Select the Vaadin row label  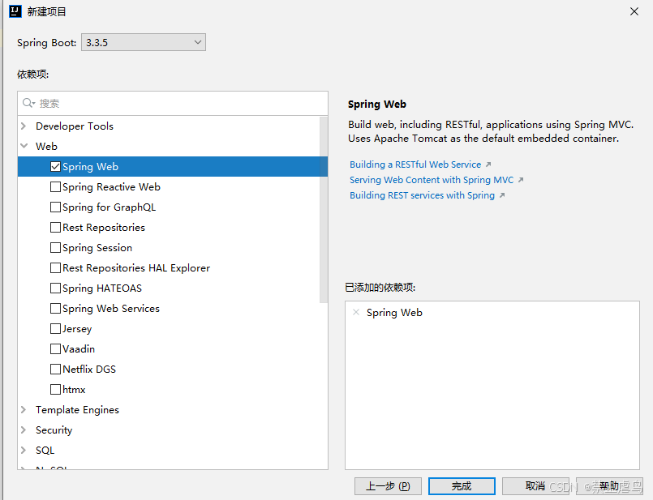pos(79,349)
